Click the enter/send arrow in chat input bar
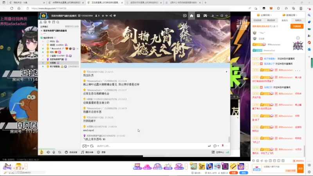The width and height of the screenshot is (313, 176). 209,146
